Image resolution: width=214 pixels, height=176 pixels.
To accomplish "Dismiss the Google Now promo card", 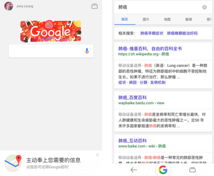I will coord(98,155).
